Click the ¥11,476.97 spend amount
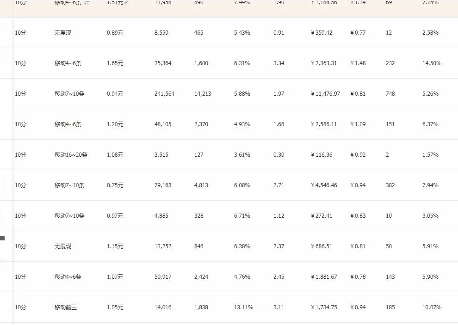Screen dimensions: 458x325 pyautogui.click(x=325, y=94)
